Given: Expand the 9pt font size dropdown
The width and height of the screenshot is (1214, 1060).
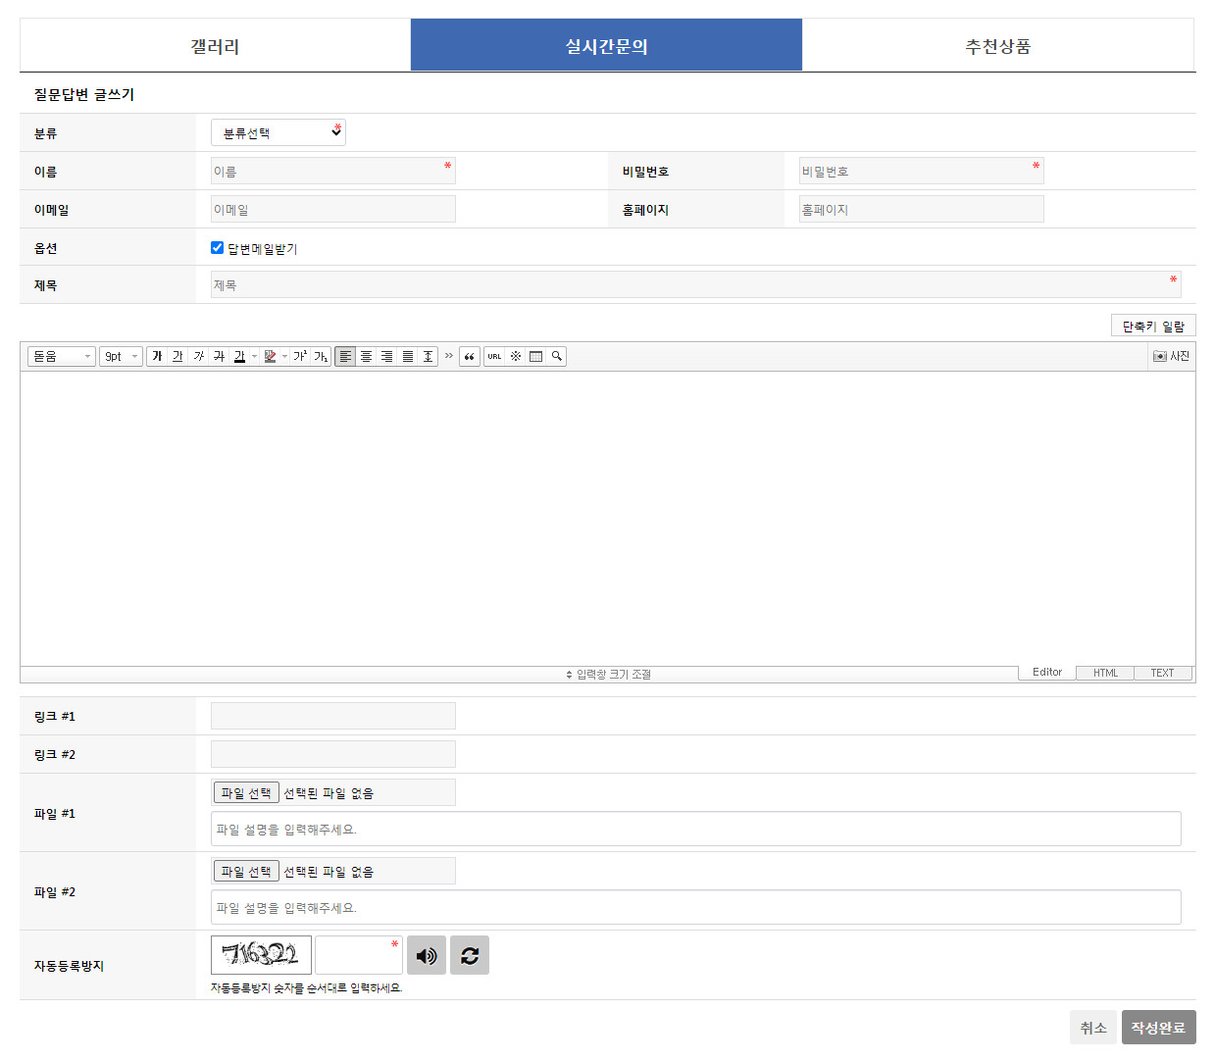Looking at the screenshot, I should point(121,357).
